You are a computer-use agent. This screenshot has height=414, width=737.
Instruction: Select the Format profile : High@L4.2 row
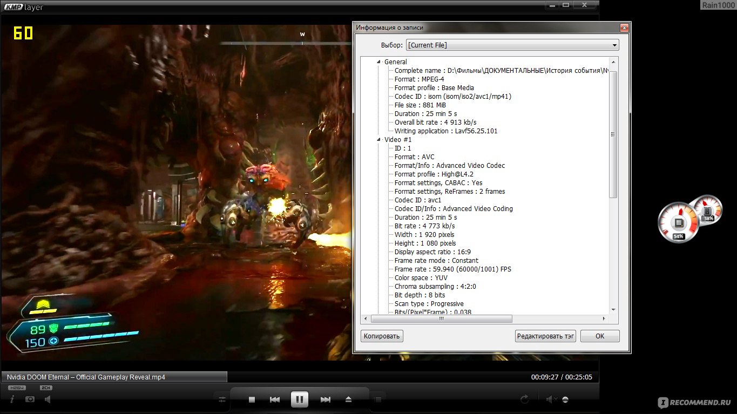coord(434,174)
